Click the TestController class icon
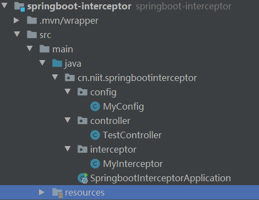Screen dimensions: 259x200 95,135
